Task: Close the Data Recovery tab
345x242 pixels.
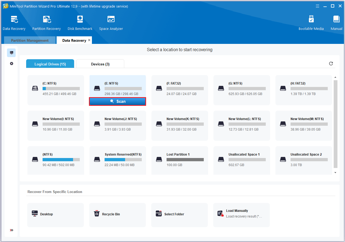Action: [x=89, y=40]
